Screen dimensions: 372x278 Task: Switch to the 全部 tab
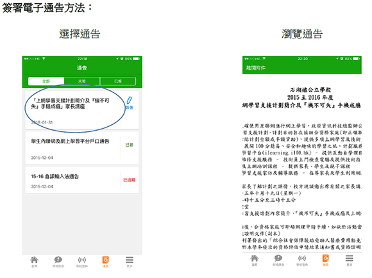tap(46, 81)
